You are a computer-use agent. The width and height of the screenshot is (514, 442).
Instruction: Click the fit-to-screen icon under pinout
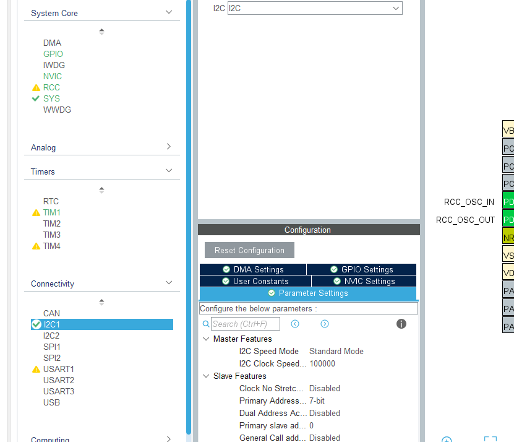click(490, 440)
